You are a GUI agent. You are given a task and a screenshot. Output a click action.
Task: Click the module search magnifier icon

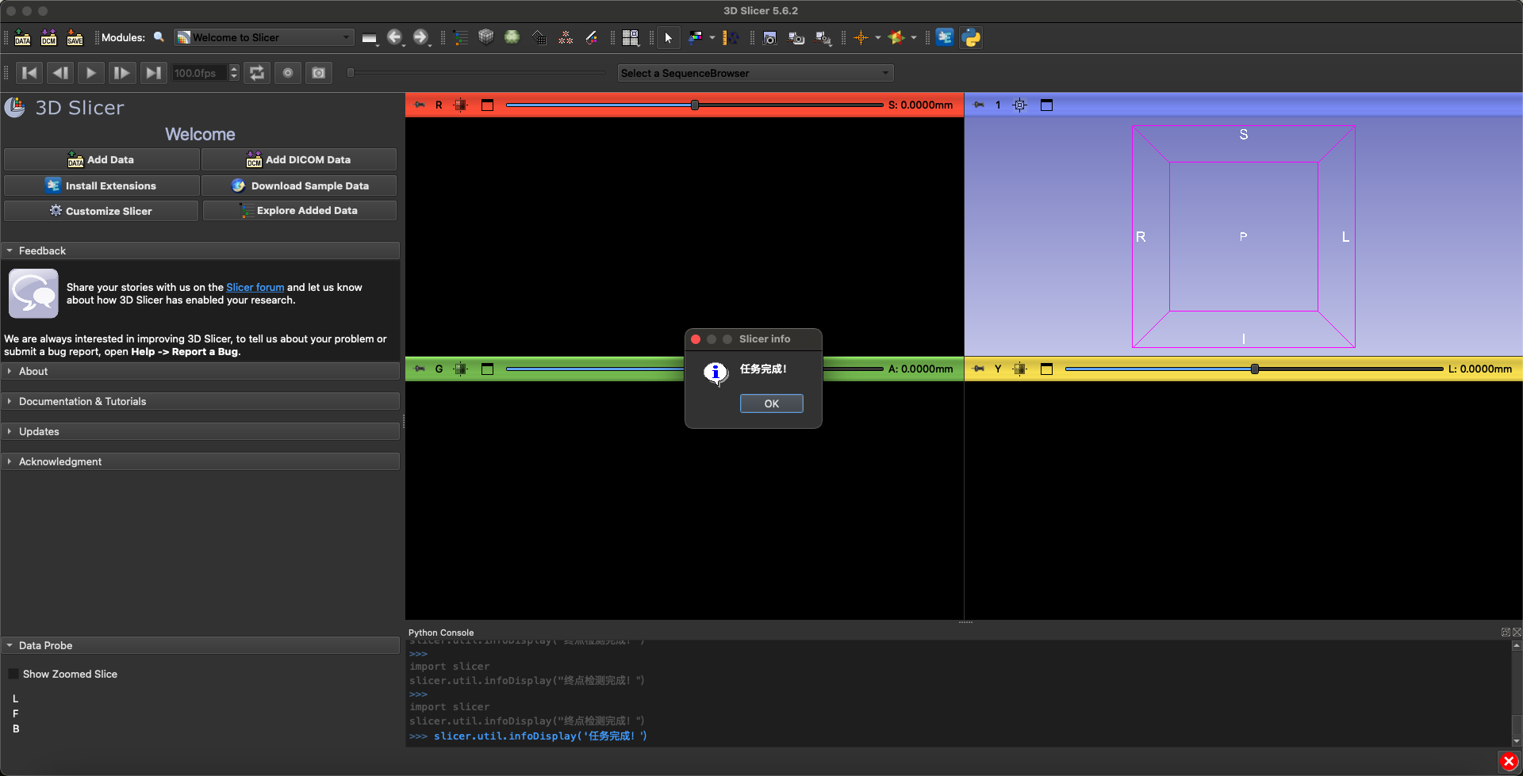tap(159, 37)
